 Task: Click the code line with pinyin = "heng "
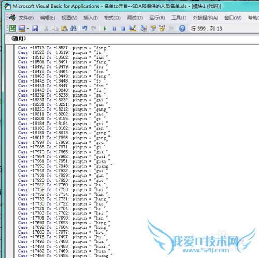click(64, 223)
